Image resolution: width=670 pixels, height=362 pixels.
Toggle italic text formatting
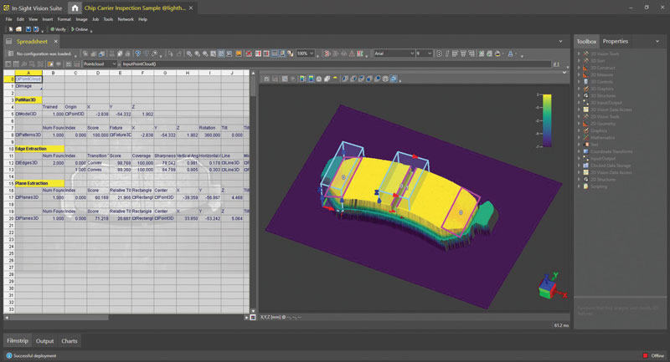click(447, 54)
